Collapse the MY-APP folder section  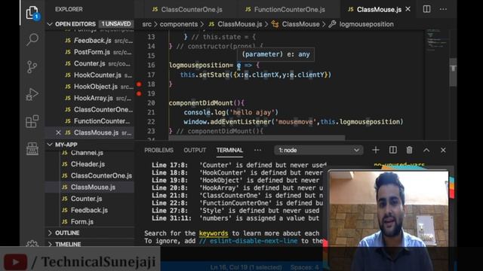(x=50, y=145)
